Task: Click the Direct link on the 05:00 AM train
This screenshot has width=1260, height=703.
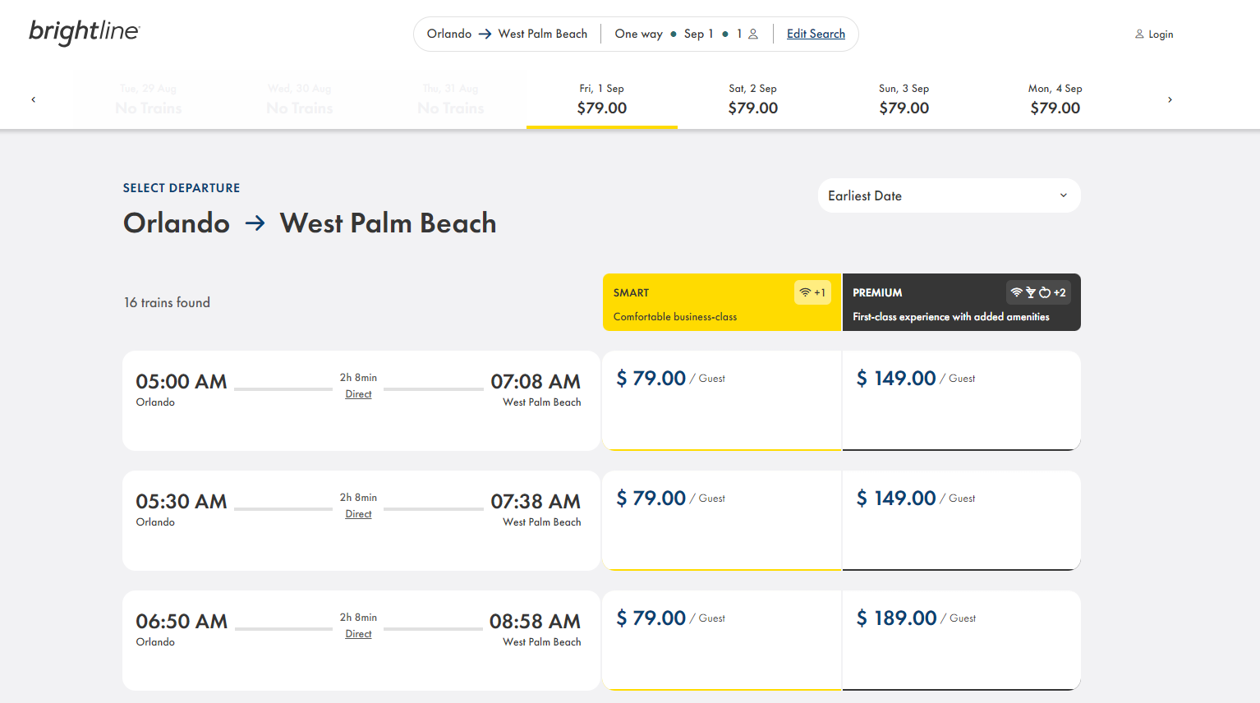Action: (x=358, y=394)
